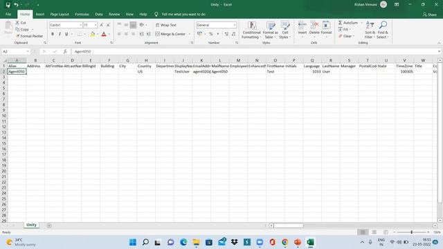Click the Save icon in title bar
Viewport: 443px width, 249px height.
[8, 5]
